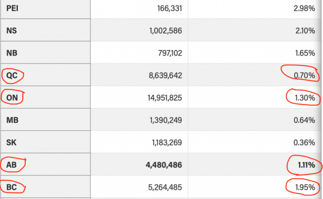Click the SK province label

pyautogui.click(x=11, y=142)
